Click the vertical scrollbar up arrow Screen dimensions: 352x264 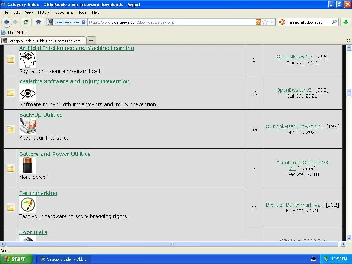tap(349, 47)
